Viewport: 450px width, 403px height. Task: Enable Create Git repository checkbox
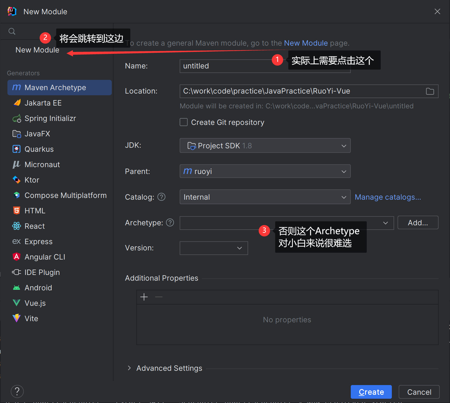pyautogui.click(x=184, y=122)
